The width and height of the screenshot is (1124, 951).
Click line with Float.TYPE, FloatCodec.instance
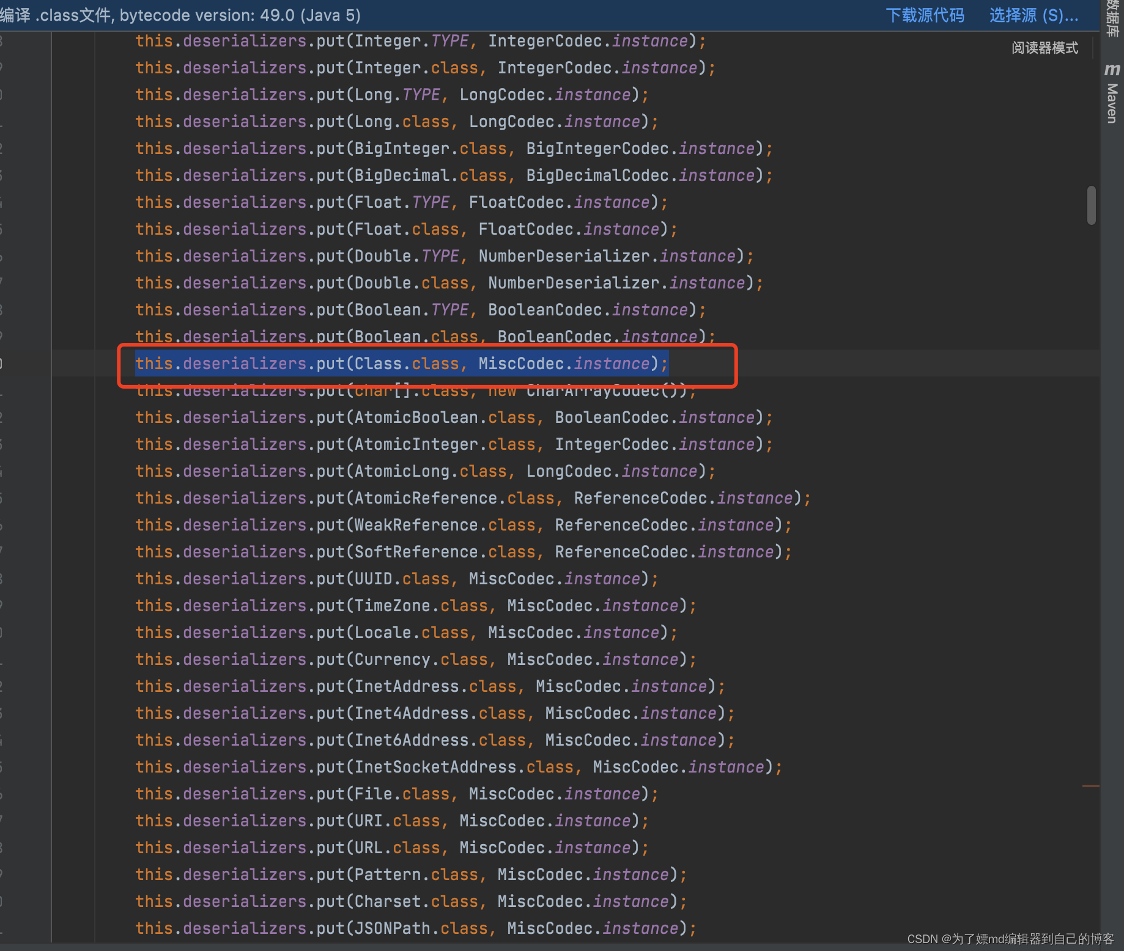402,202
